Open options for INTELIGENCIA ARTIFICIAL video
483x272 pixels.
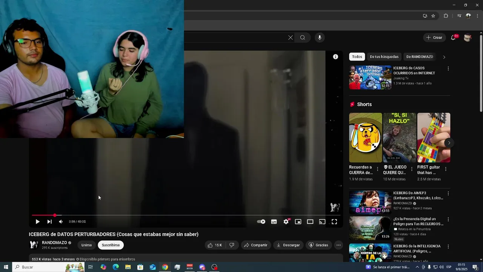[448, 247]
